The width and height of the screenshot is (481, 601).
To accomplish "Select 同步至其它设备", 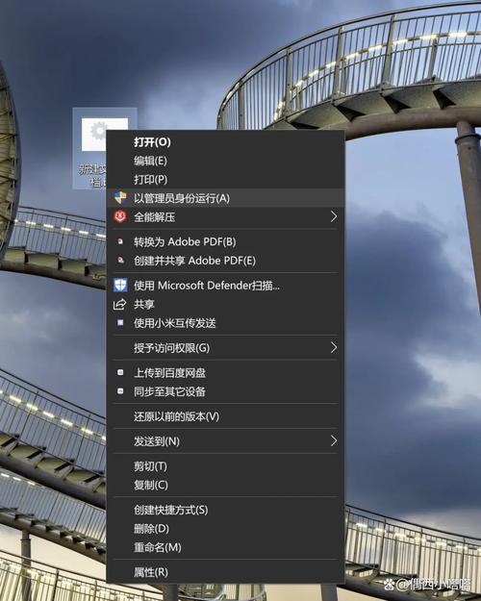I will pos(225,391).
